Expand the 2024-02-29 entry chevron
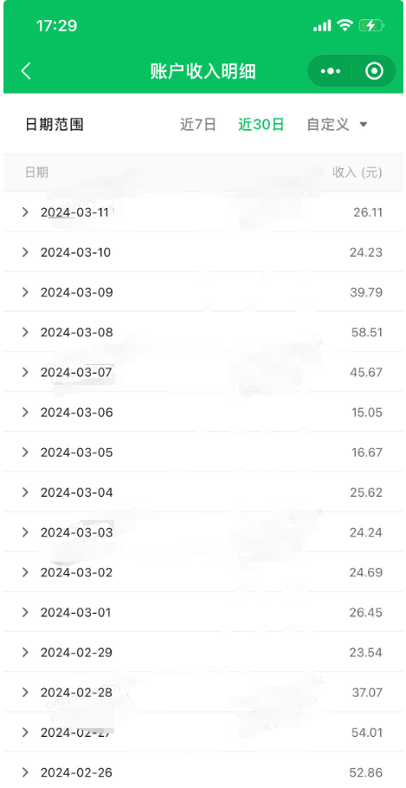The image size is (406, 788). pyautogui.click(x=26, y=652)
